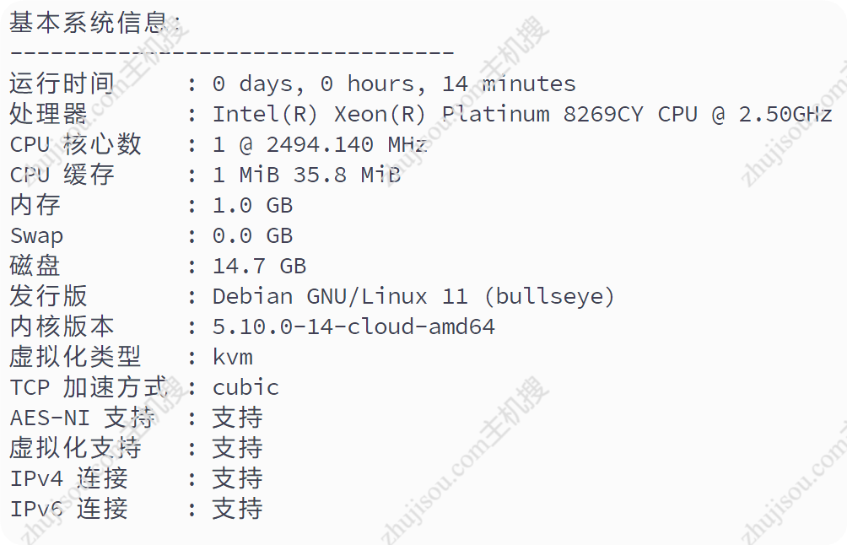Click the 虚拟化支持 label
The image size is (847, 545).
(75, 448)
